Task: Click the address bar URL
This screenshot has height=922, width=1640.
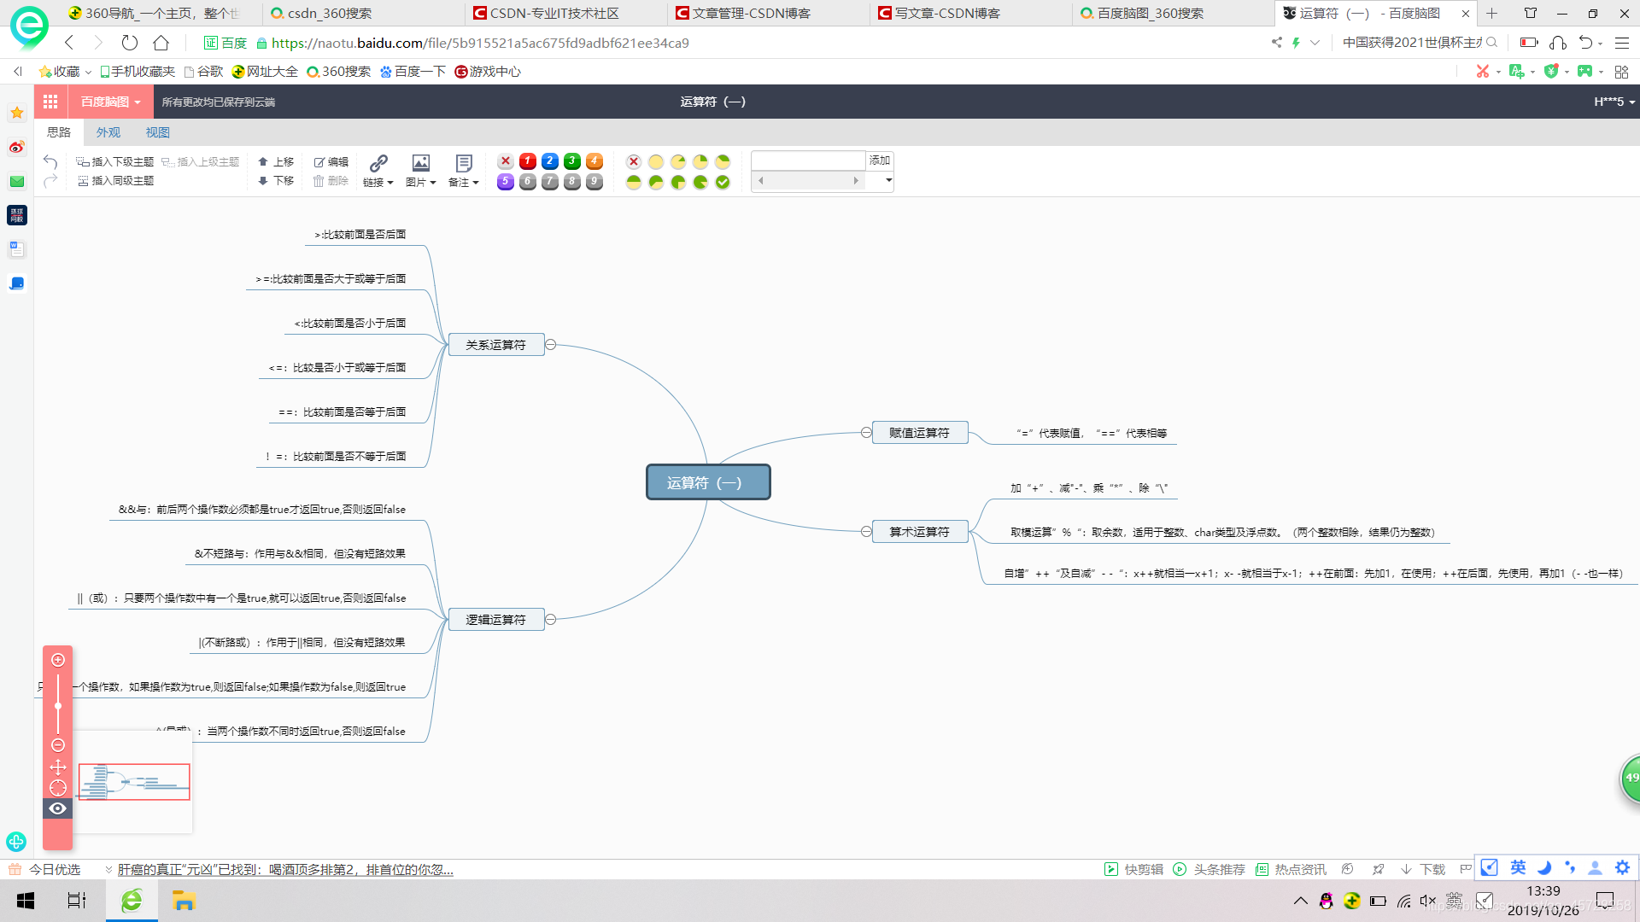Action: pyautogui.click(x=480, y=43)
